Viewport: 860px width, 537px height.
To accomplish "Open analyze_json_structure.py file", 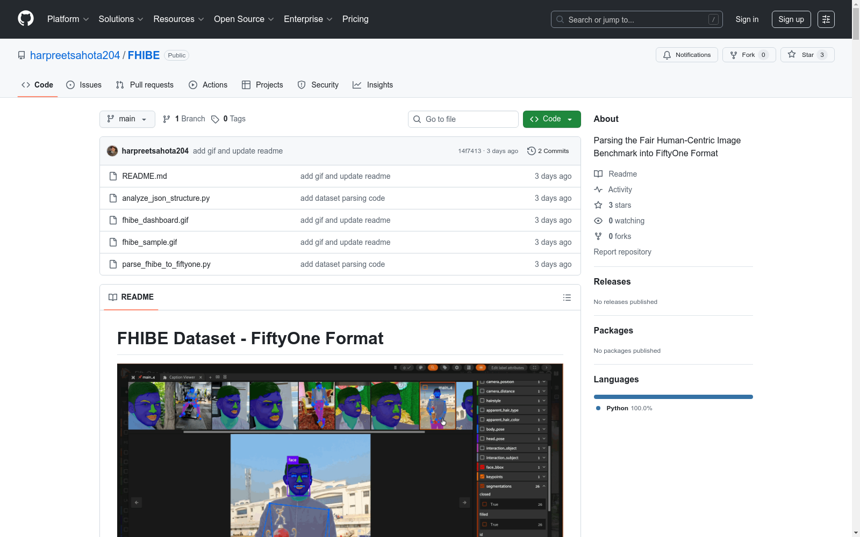I will [166, 198].
